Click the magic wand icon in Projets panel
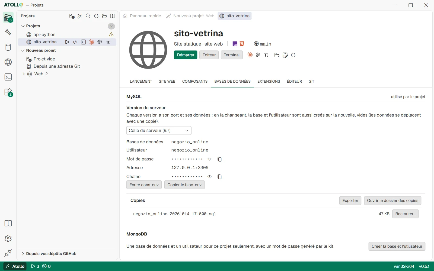Viewport: 434px width, 271px height. pyautogui.click(x=80, y=16)
